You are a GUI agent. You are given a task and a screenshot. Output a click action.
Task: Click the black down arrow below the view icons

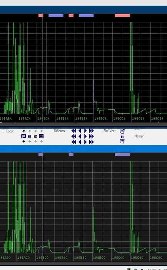click(x=24, y=141)
